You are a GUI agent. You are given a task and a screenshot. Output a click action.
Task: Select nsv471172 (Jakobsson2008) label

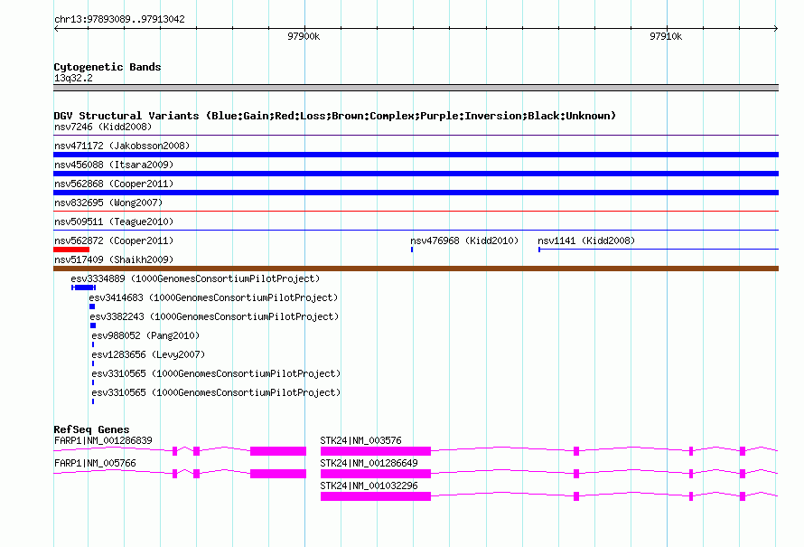pos(122,146)
